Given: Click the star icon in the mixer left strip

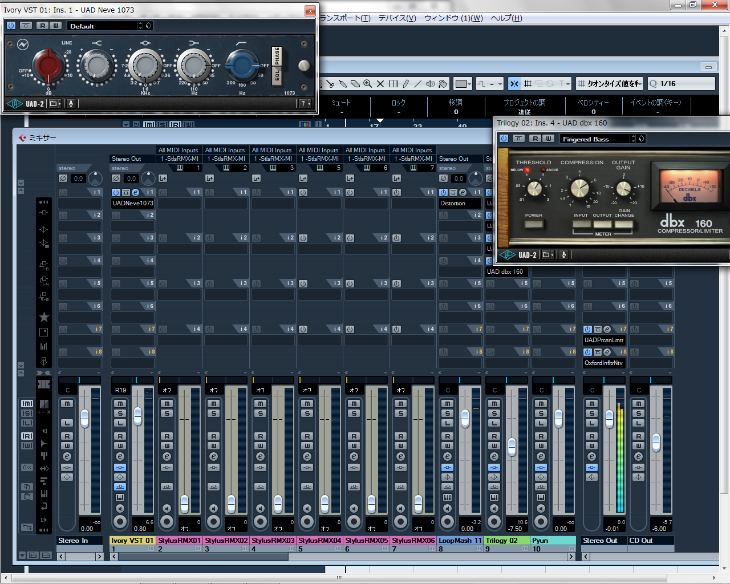Looking at the screenshot, I should pos(44,317).
